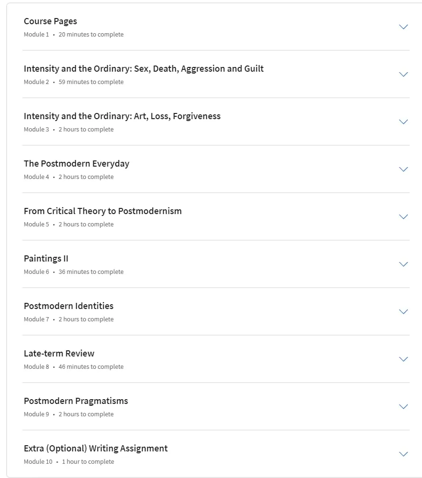Expand Sex, Death, Aggression and Guilt chevron
Viewport: 422px width, 478px height.
tap(404, 75)
